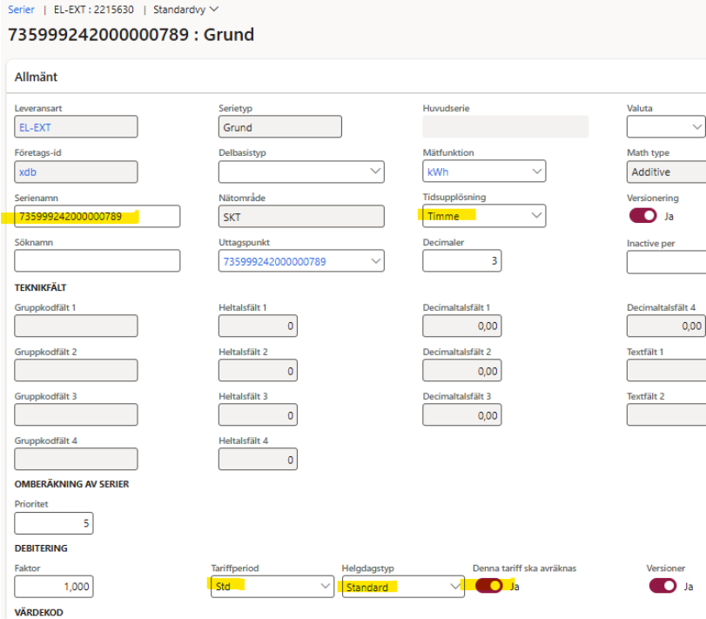This screenshot has height=619, width=706.
Task: Click the Prioritet field showing 5
Action: pyautogui.click(x=53, y=523)
